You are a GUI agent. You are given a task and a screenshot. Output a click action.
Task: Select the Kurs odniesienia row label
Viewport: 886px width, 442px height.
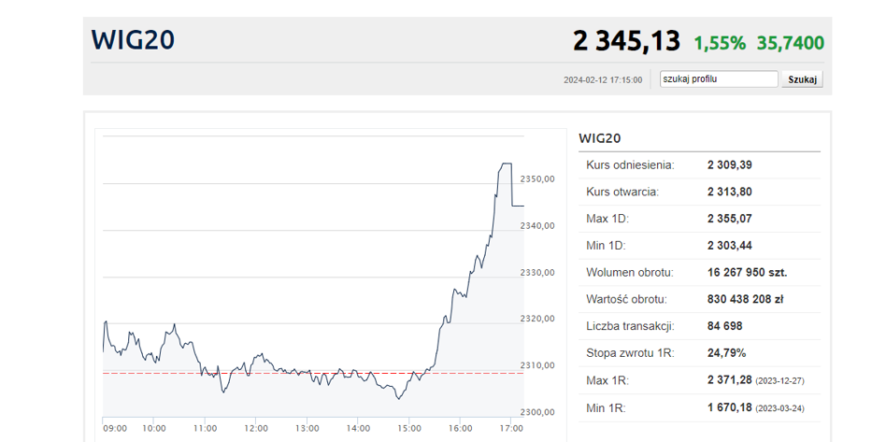click(630, 165)
